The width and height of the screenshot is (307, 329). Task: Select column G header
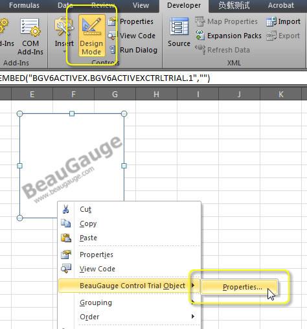click(x=115, y=95)
